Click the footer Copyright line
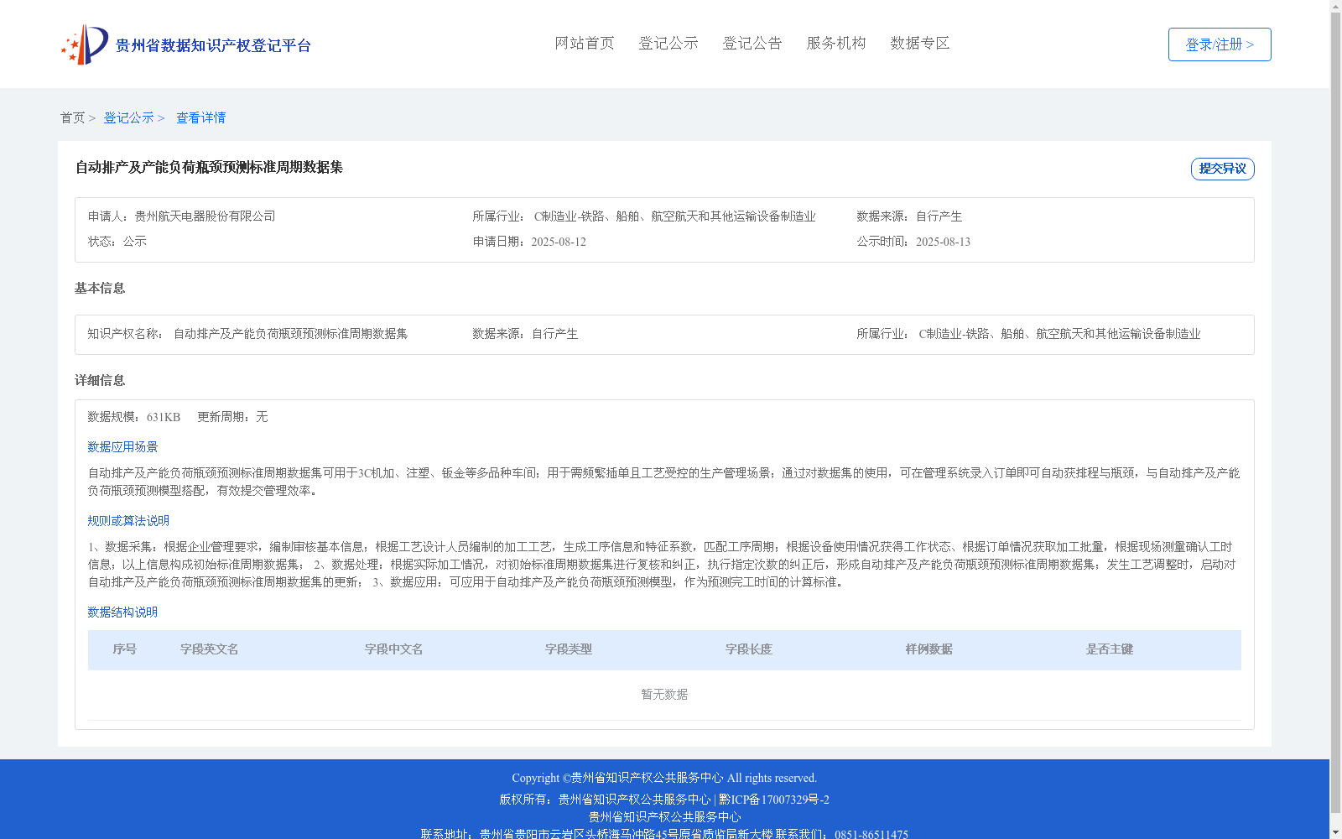Viewport: 1342px width, 839px height. [664, 778]
